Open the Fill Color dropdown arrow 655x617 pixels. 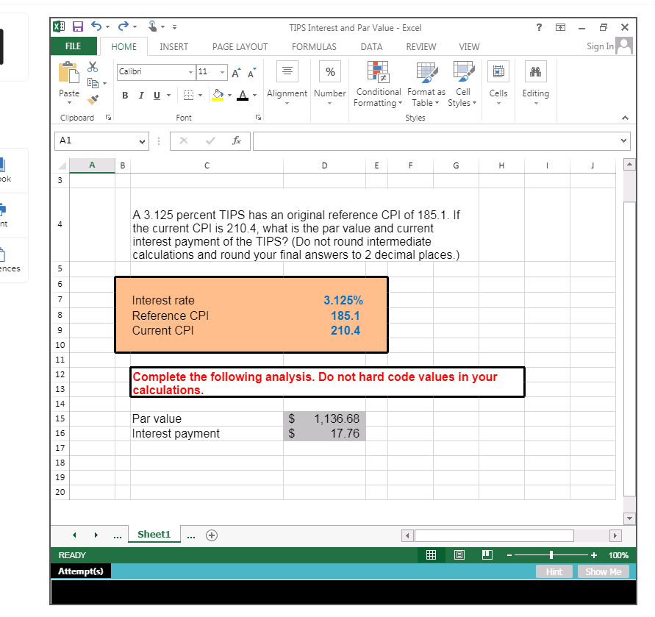point(229,95)
